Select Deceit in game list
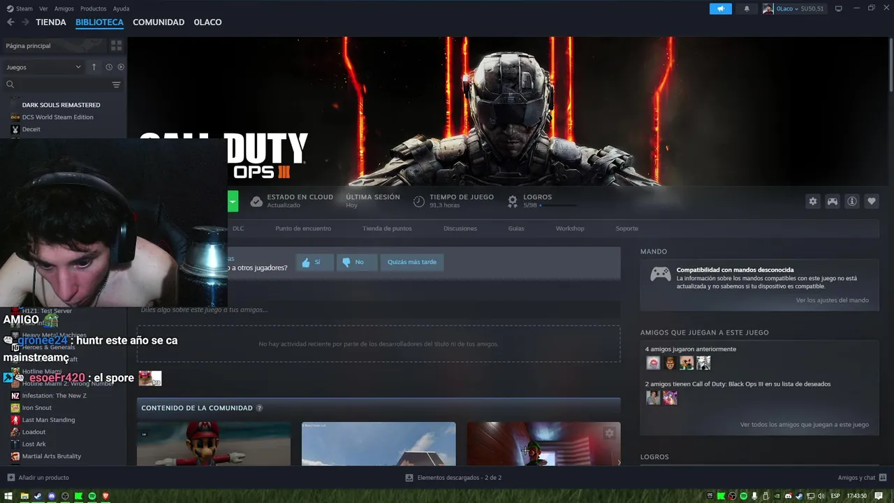 click(x=31, y=129)
